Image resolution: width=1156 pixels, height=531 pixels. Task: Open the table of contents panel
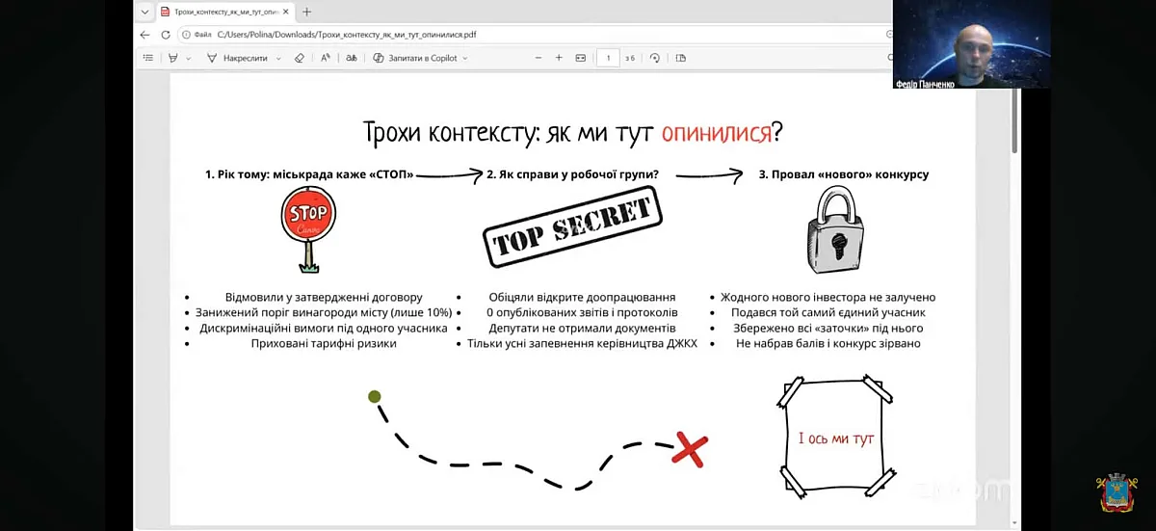(x=148, y=58)
